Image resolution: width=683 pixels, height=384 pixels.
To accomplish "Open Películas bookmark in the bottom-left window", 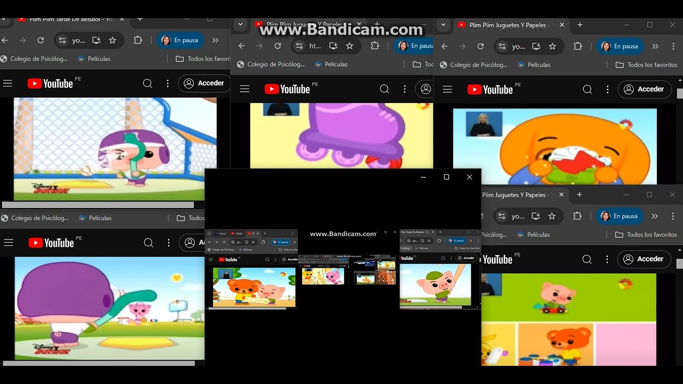I will point(94,218).
